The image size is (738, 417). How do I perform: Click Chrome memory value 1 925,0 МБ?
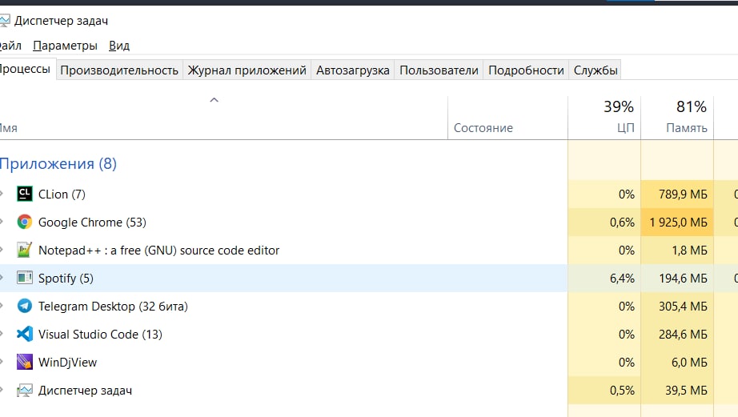(x=678, y=223)
